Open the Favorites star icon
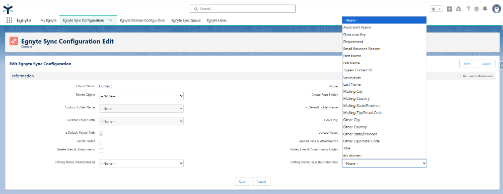Viewport: 503px width, 194px height. pyautogui.click(x=434, y=9)
